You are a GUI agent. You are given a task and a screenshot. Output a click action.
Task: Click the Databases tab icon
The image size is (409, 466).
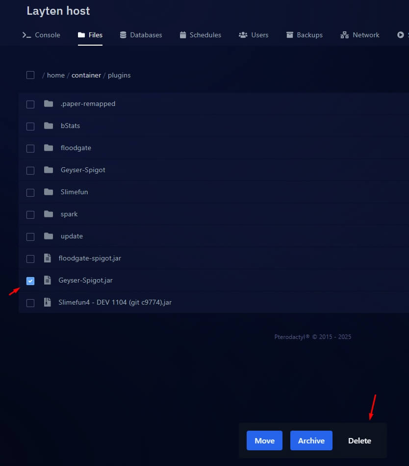tap(123, 35)
